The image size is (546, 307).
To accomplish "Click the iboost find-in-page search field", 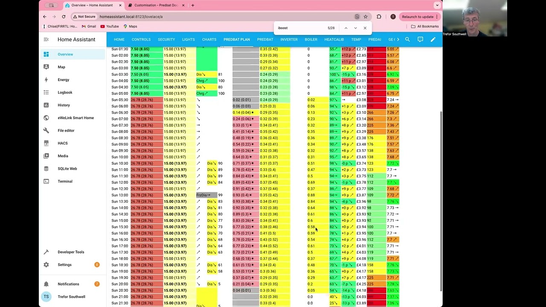I will 301,28.
